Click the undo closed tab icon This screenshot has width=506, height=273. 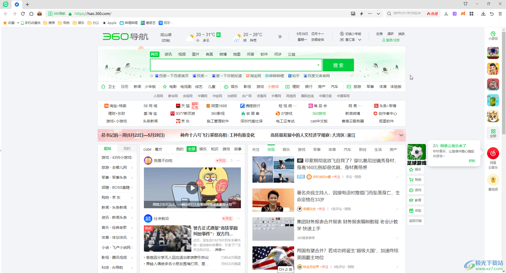click(x=492, y=14)
